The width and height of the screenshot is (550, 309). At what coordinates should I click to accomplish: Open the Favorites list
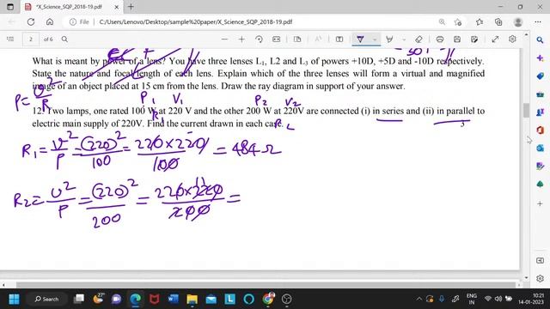(x=480, y=21)
